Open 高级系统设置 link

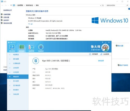click(8, 23)
